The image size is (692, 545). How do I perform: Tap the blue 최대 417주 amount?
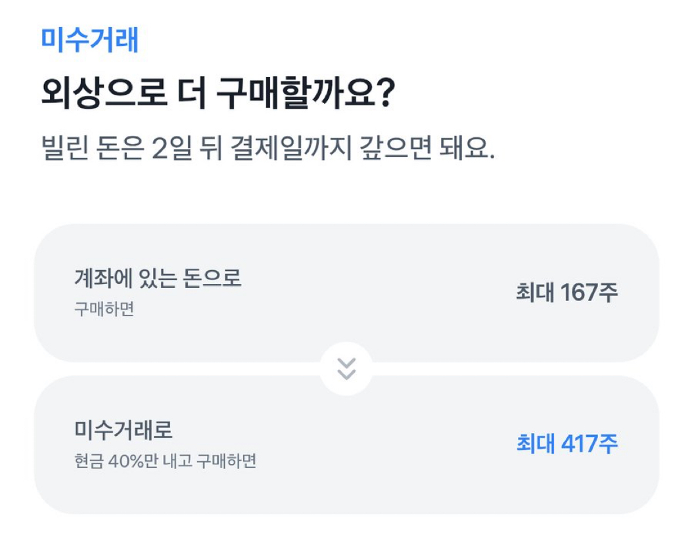click(x=566, y=445)
